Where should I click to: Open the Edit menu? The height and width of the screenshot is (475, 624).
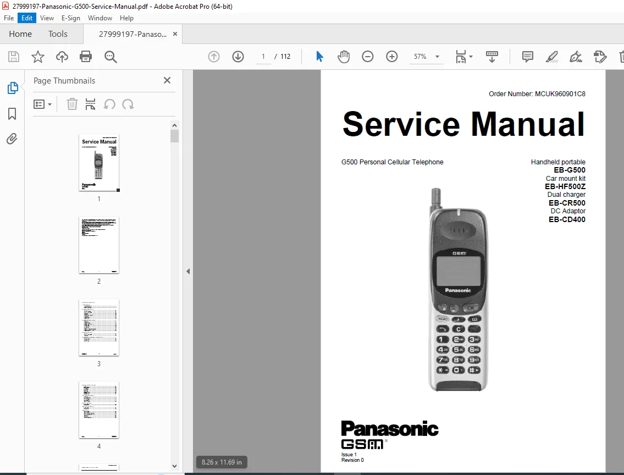(x=26, y=18)
